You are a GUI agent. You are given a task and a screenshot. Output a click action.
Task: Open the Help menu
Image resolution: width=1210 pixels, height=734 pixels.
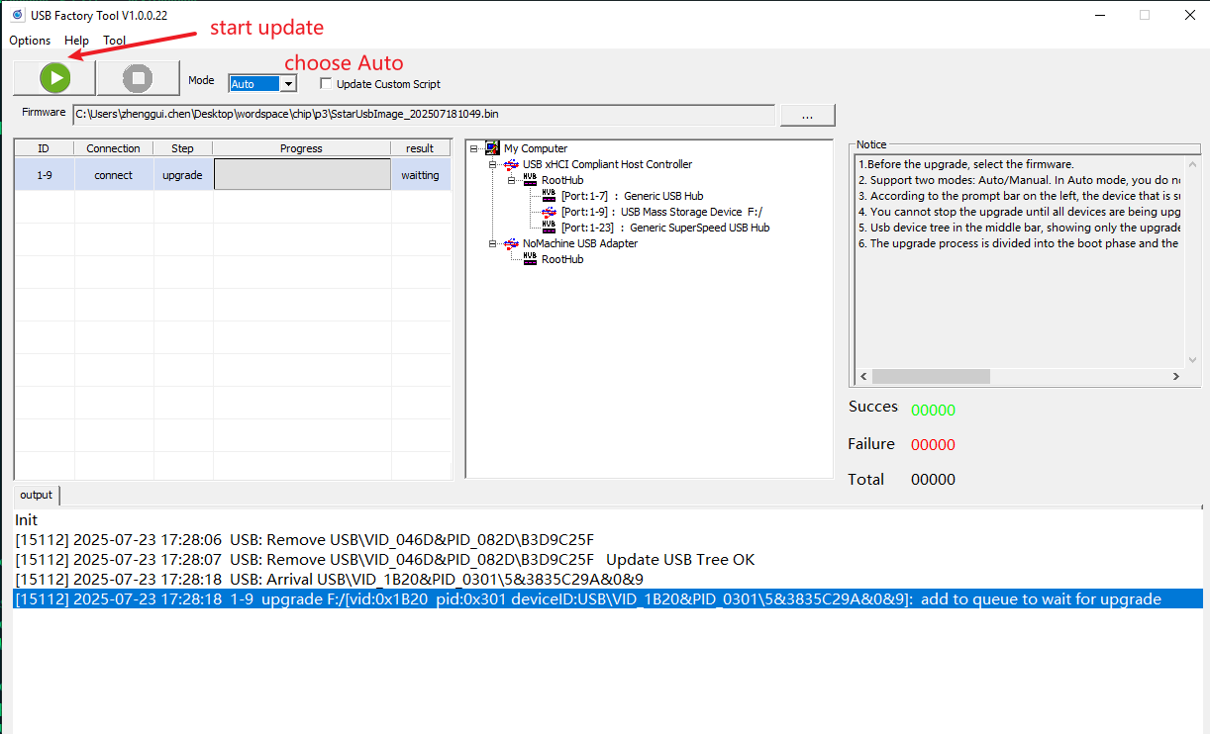click(x=76, y=41)
